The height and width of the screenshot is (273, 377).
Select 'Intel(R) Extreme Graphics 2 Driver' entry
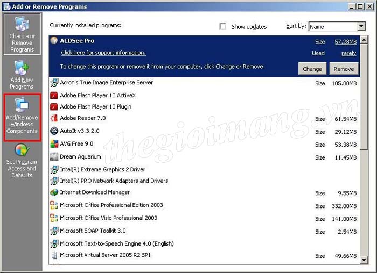tap(102, 170)
